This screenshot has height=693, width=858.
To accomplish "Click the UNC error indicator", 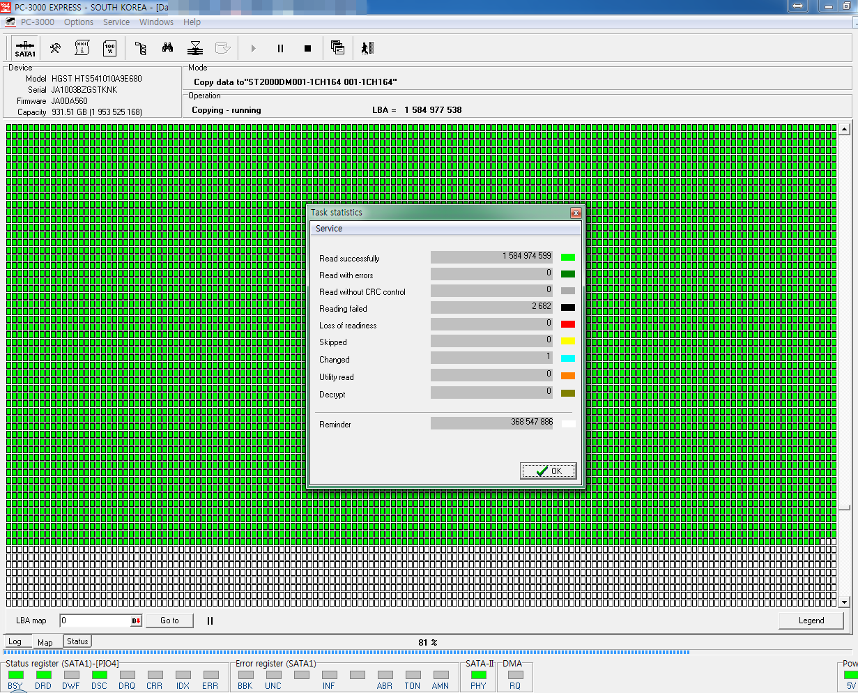I will pyautogui.click(x=273, y=675).
